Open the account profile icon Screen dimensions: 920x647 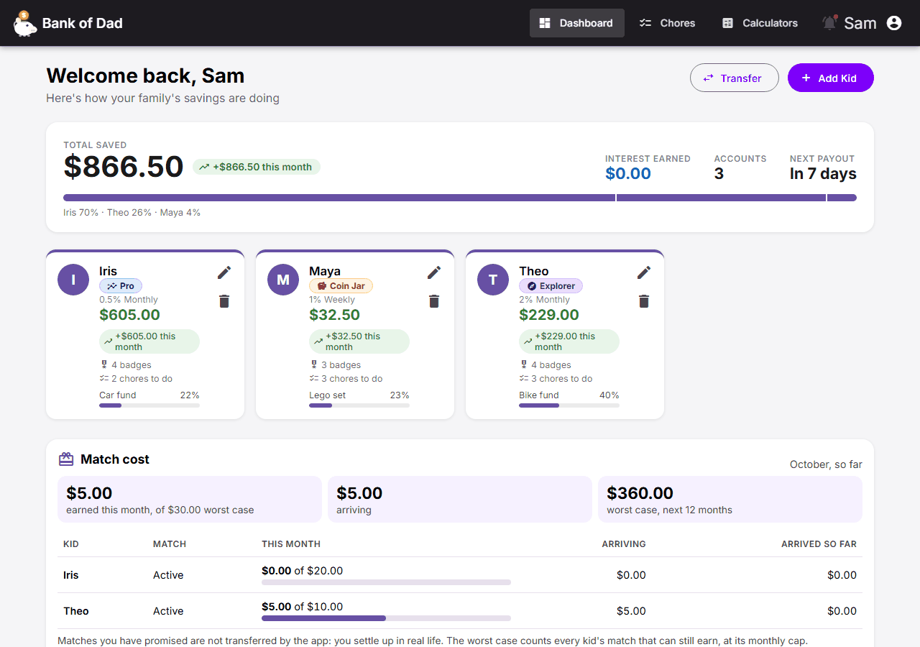click(894, 23)
